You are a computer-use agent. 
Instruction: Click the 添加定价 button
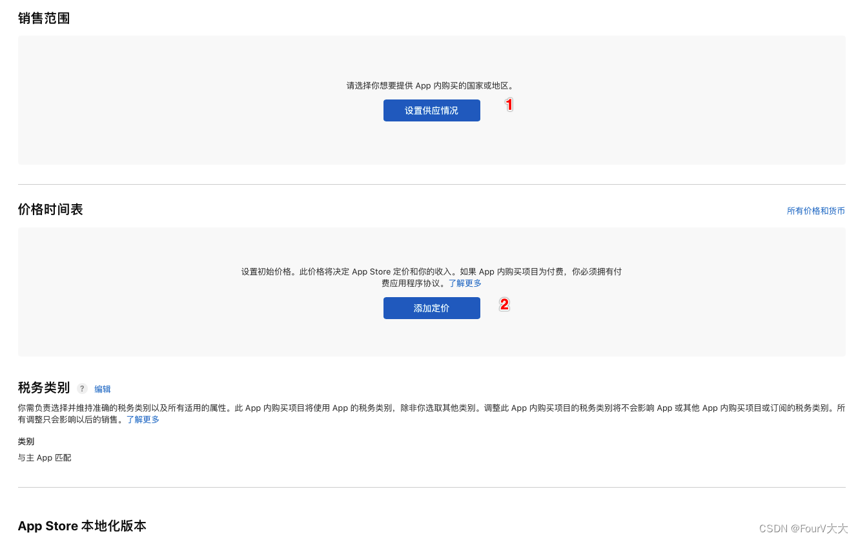[431, 308]
